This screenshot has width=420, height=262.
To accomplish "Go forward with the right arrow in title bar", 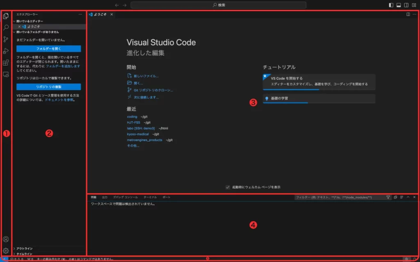I will coord(125,5).
